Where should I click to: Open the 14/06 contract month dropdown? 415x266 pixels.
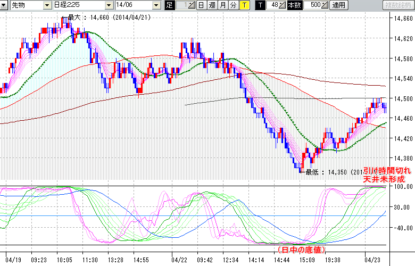156,5
